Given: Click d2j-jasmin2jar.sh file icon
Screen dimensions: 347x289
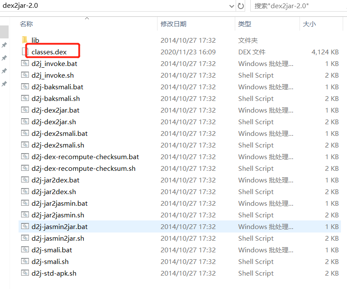Looking at the screenshot, I should point(25,238).
